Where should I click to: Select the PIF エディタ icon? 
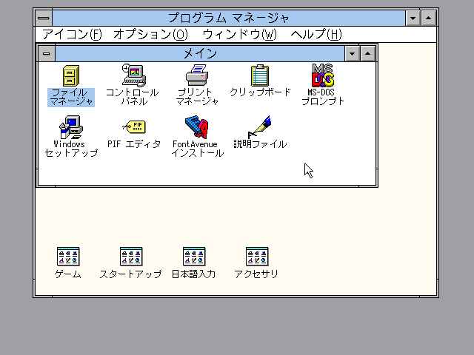tap(134, 126)
